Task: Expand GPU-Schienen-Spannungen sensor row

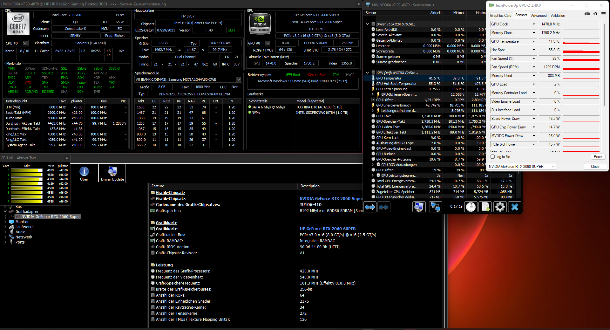Action: (373, 94)
